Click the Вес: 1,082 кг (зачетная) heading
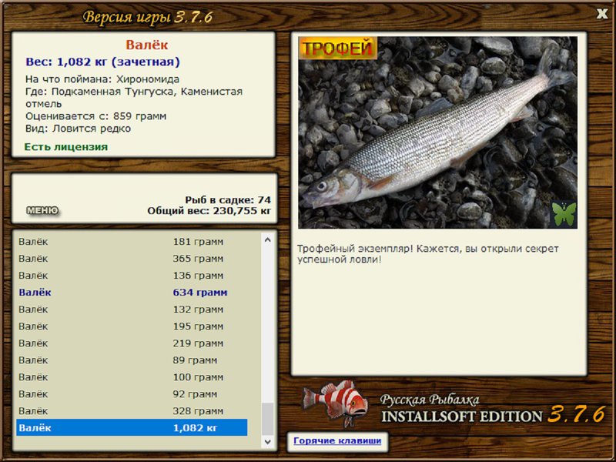This screenshot has height=462, width=616. pyautogui.click(x=102, y=62)
